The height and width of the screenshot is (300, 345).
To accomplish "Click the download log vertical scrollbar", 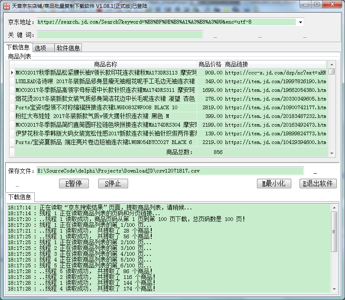I will [334, 248].
